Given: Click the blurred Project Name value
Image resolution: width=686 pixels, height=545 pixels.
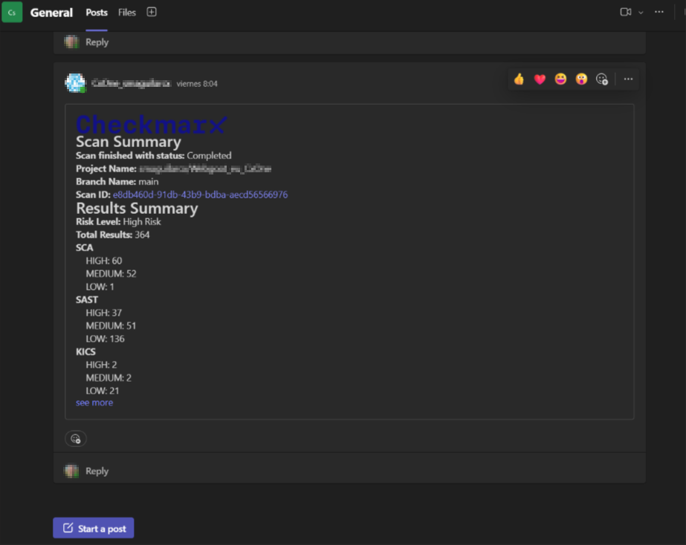Looking at the screenshot, I should point(205,169).
